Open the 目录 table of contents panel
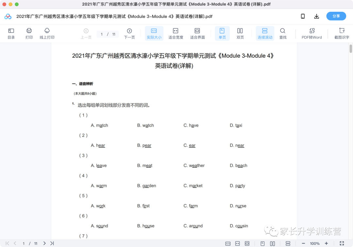This screenshot has width=353, height=247. click(11, 34)
